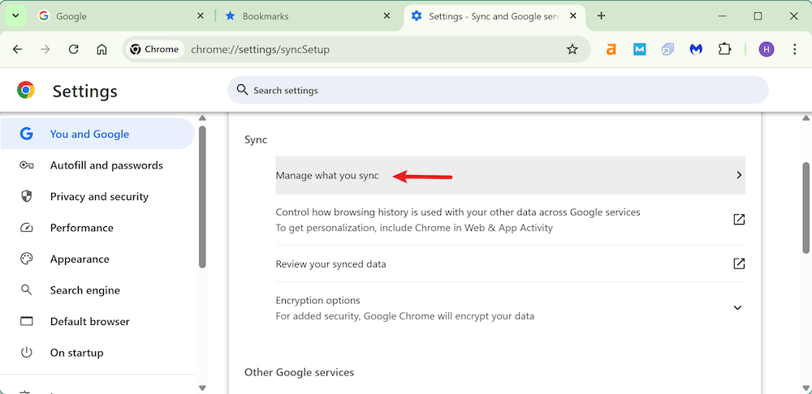Open a new tab with plus button
Image resolution: width=812 pixels, height=394 pixels.
click(x=601, y=16)
